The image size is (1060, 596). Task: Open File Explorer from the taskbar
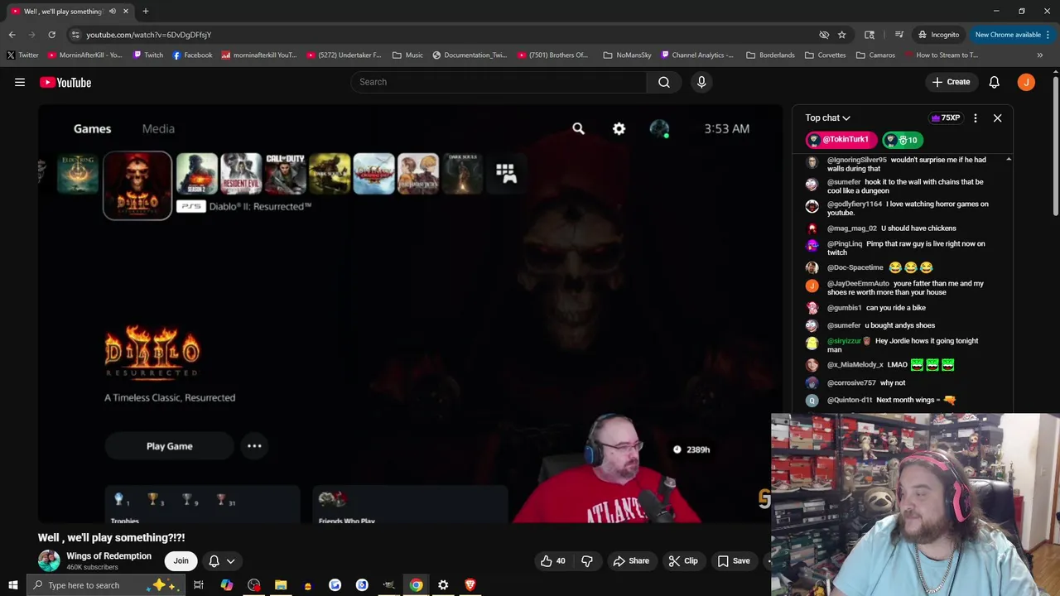[281, 585]
